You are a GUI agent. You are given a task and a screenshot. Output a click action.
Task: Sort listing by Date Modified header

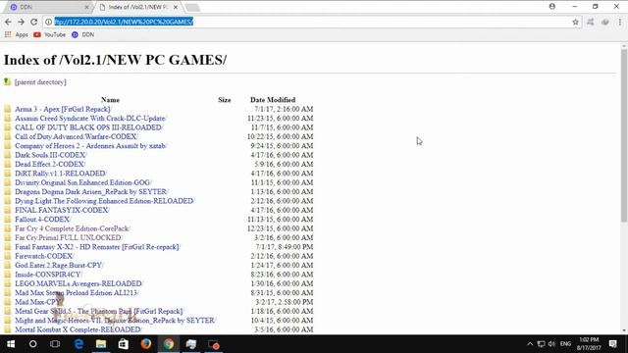(273, 100)
